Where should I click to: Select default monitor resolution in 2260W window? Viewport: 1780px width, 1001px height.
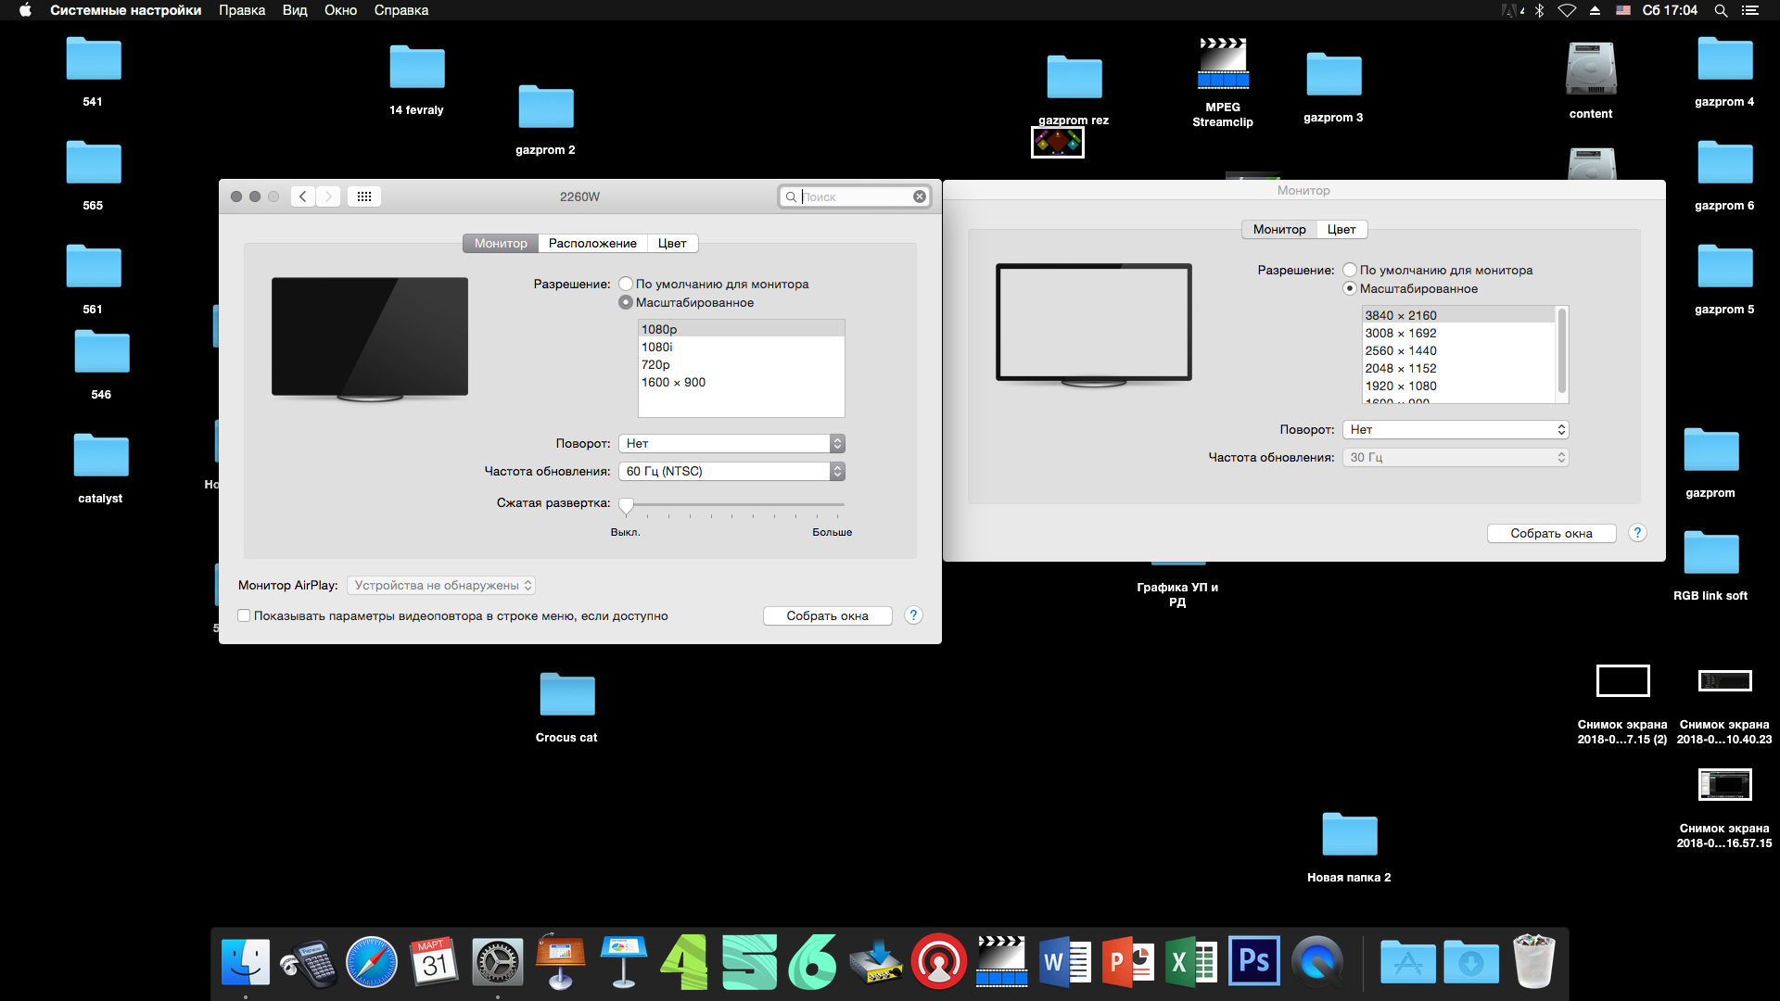(x=626, y=284)
